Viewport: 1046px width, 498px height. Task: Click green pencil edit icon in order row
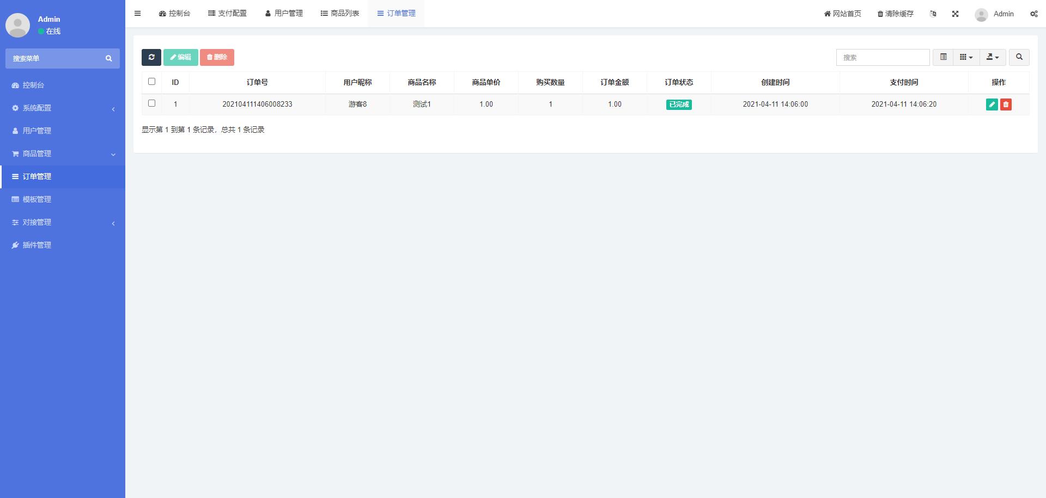click(992, 104)
